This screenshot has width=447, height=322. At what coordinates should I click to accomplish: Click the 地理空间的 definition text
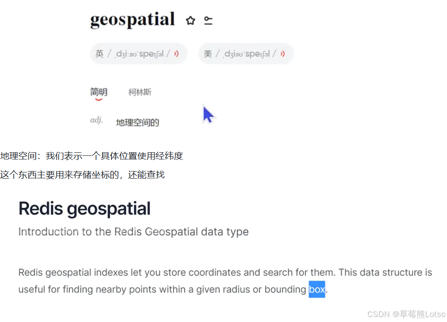pyautogui.click(x=138, y=123)
